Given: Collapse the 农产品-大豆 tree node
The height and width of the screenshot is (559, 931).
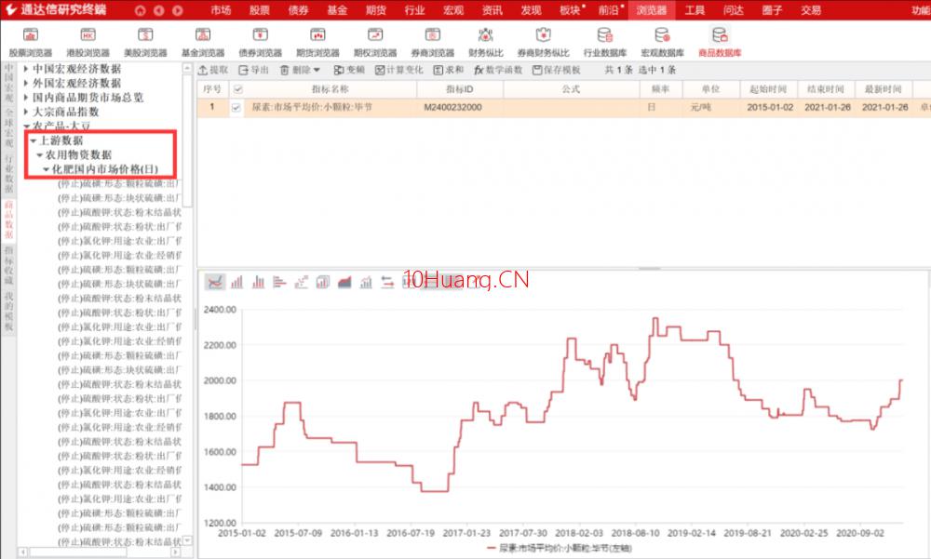Looking at the screenshot, I should [x=26, y=126].
